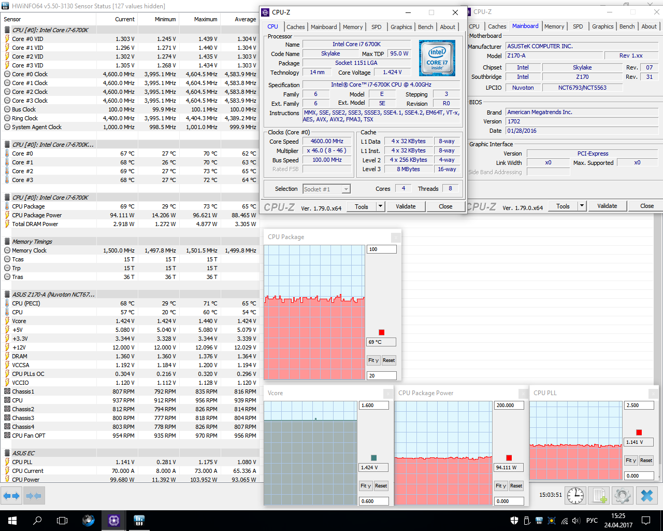Click the 1.600 upper limit field in Vcore graph
Image resolution: width=663 pixels, height=531 pixels.
click(374, 406)
